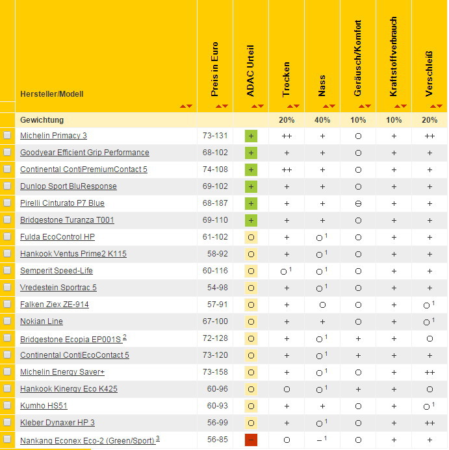Sort Hersteller/Modell column ascending arrow
The height and width of the screenshot is (450, 449).
click(x=183, y=106)
